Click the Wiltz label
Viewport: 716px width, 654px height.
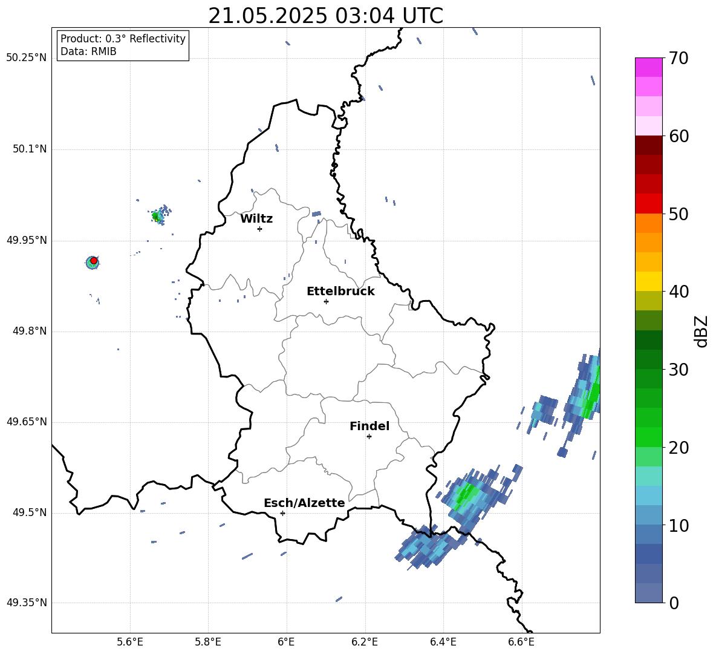click(x=256, y=219)
